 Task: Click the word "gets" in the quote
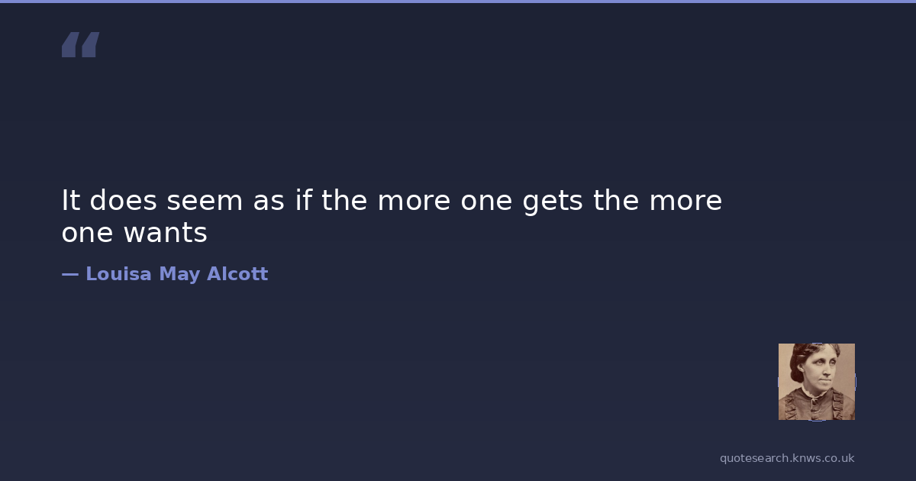(552, 201)
